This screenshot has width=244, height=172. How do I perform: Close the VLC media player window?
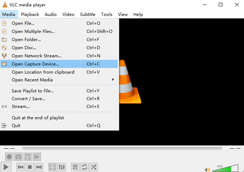(x=237, y=4)
